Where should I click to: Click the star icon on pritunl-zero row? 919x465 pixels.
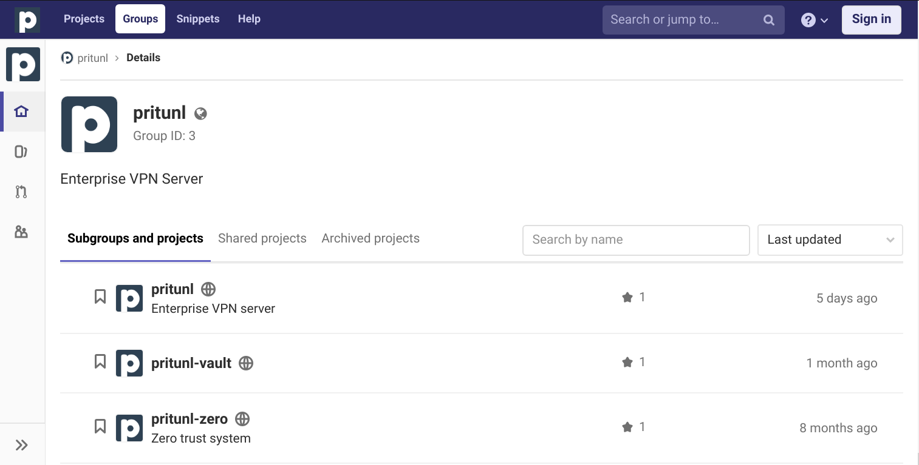point(627,427)
